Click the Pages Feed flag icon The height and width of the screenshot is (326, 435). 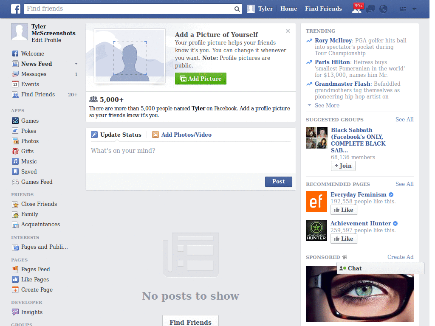[x=15, y=269]
